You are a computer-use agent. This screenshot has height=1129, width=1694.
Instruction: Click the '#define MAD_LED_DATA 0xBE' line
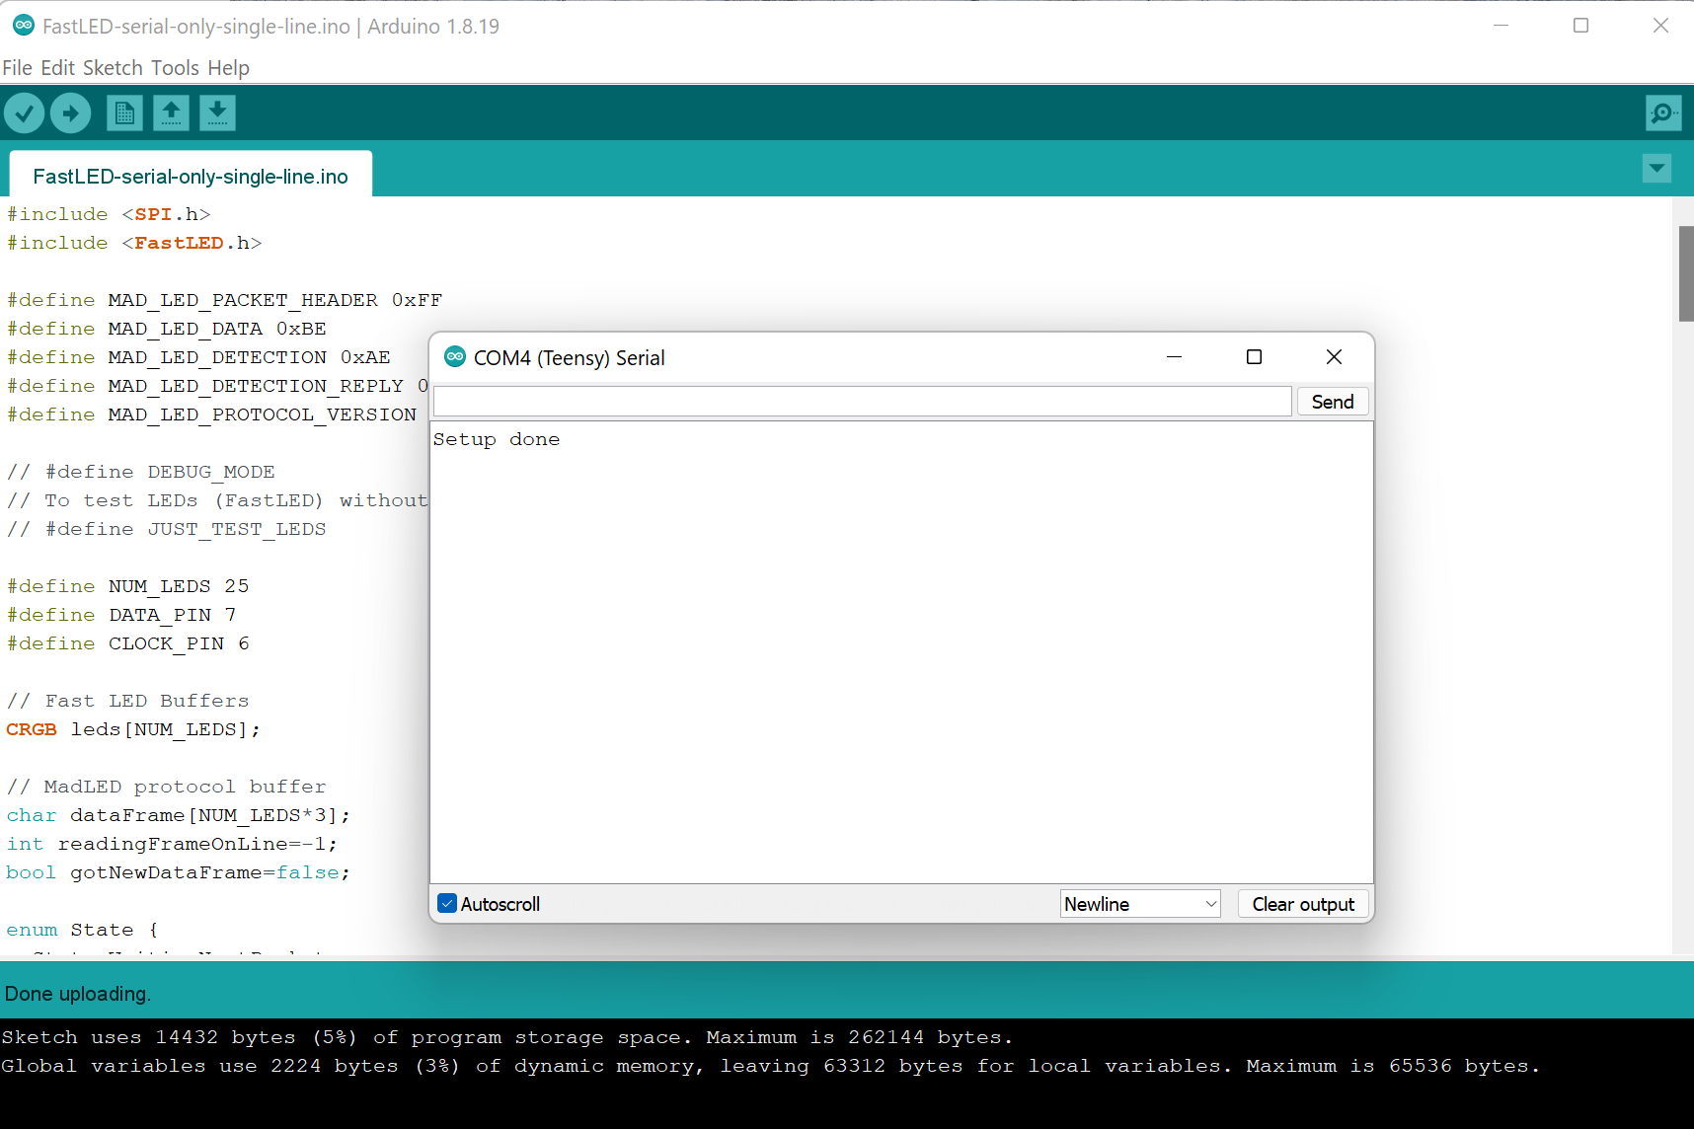pyautogui.click(x=167, y=329)
